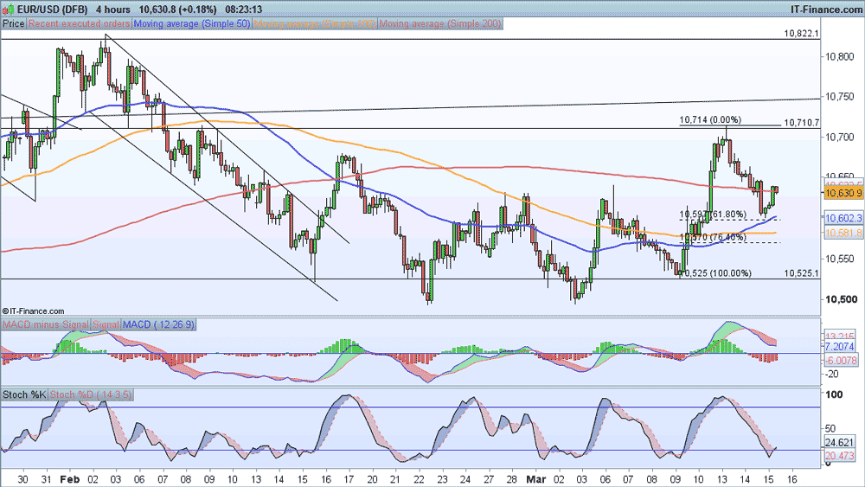Select the MACD (12 26 9) legend label
The image size is (865, 487).
(158, 324)
